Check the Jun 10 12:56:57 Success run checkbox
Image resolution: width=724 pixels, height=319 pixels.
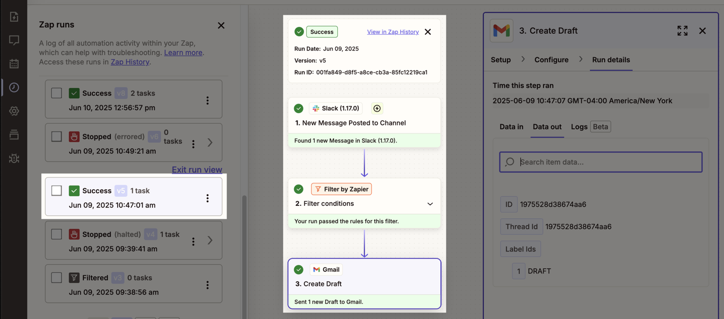(x=56, y=93)
